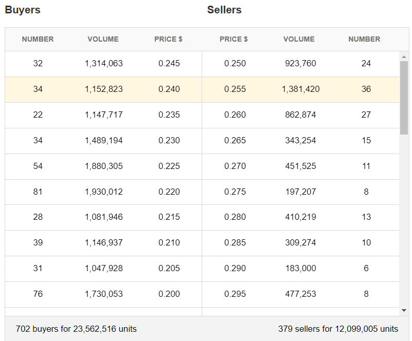
Task: Click the highlighted buy price 0.240
Action: [x=169, y=89]
